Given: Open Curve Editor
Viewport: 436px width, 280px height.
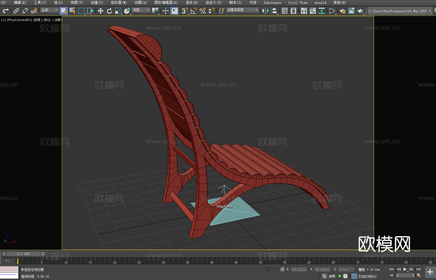Looking at the screenshot, I should (313, 11).
